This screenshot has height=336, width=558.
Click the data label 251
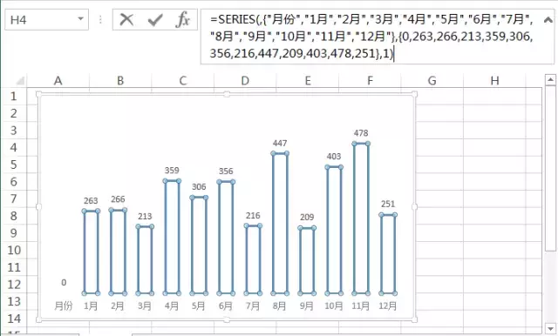(388, 205)
